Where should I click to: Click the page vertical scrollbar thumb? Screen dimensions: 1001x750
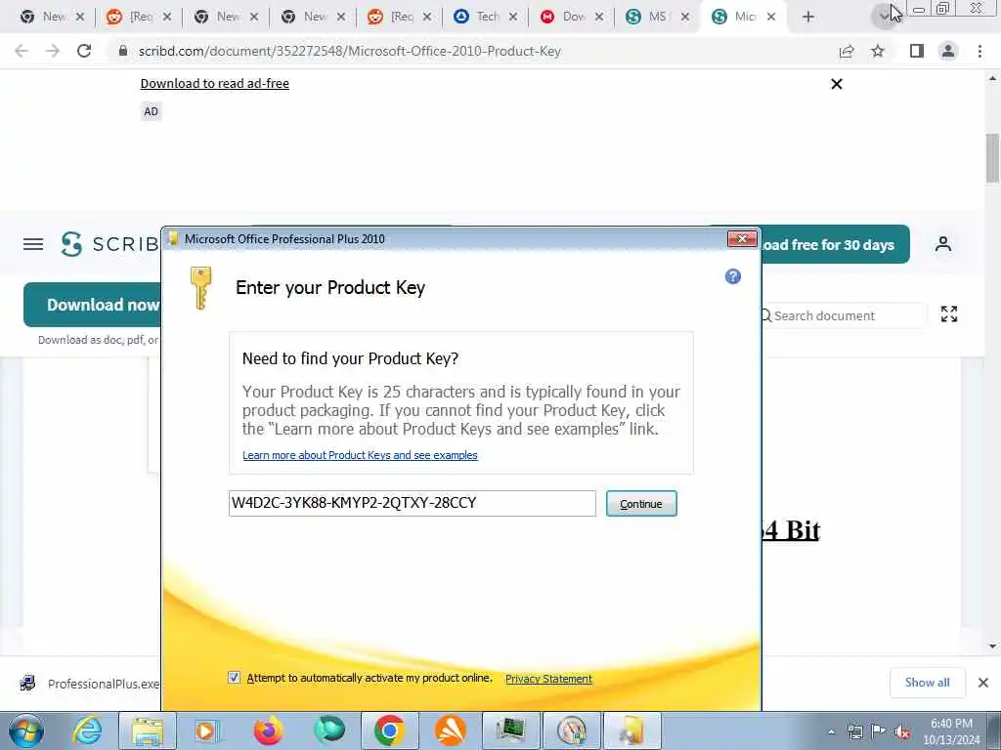click(x=992, y=158)
